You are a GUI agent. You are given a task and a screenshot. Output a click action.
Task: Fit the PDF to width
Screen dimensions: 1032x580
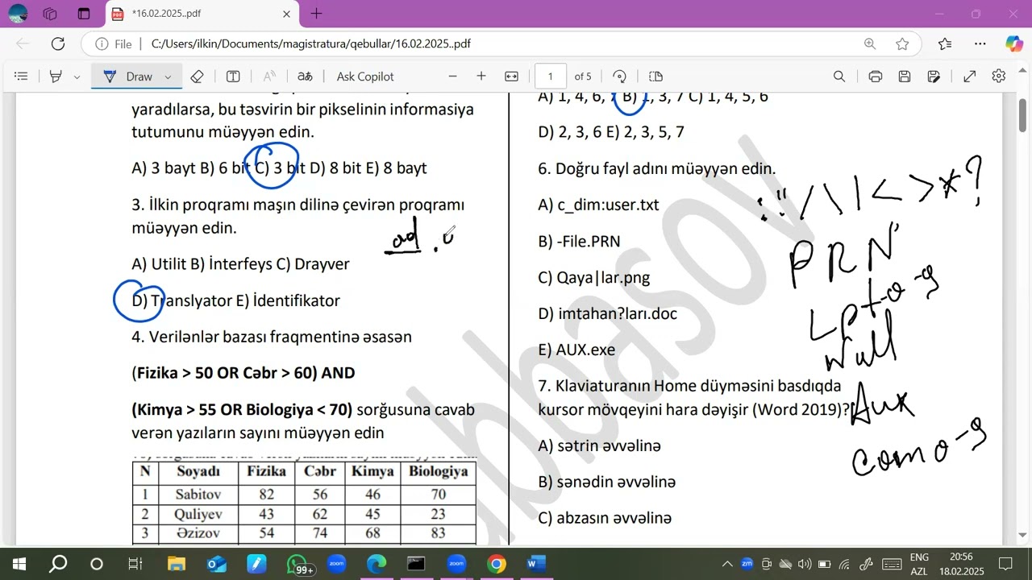[511, 77]
